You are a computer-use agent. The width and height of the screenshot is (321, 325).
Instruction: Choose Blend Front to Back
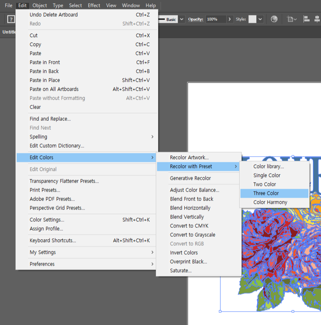pyautogui.click(x=199, y=199)
